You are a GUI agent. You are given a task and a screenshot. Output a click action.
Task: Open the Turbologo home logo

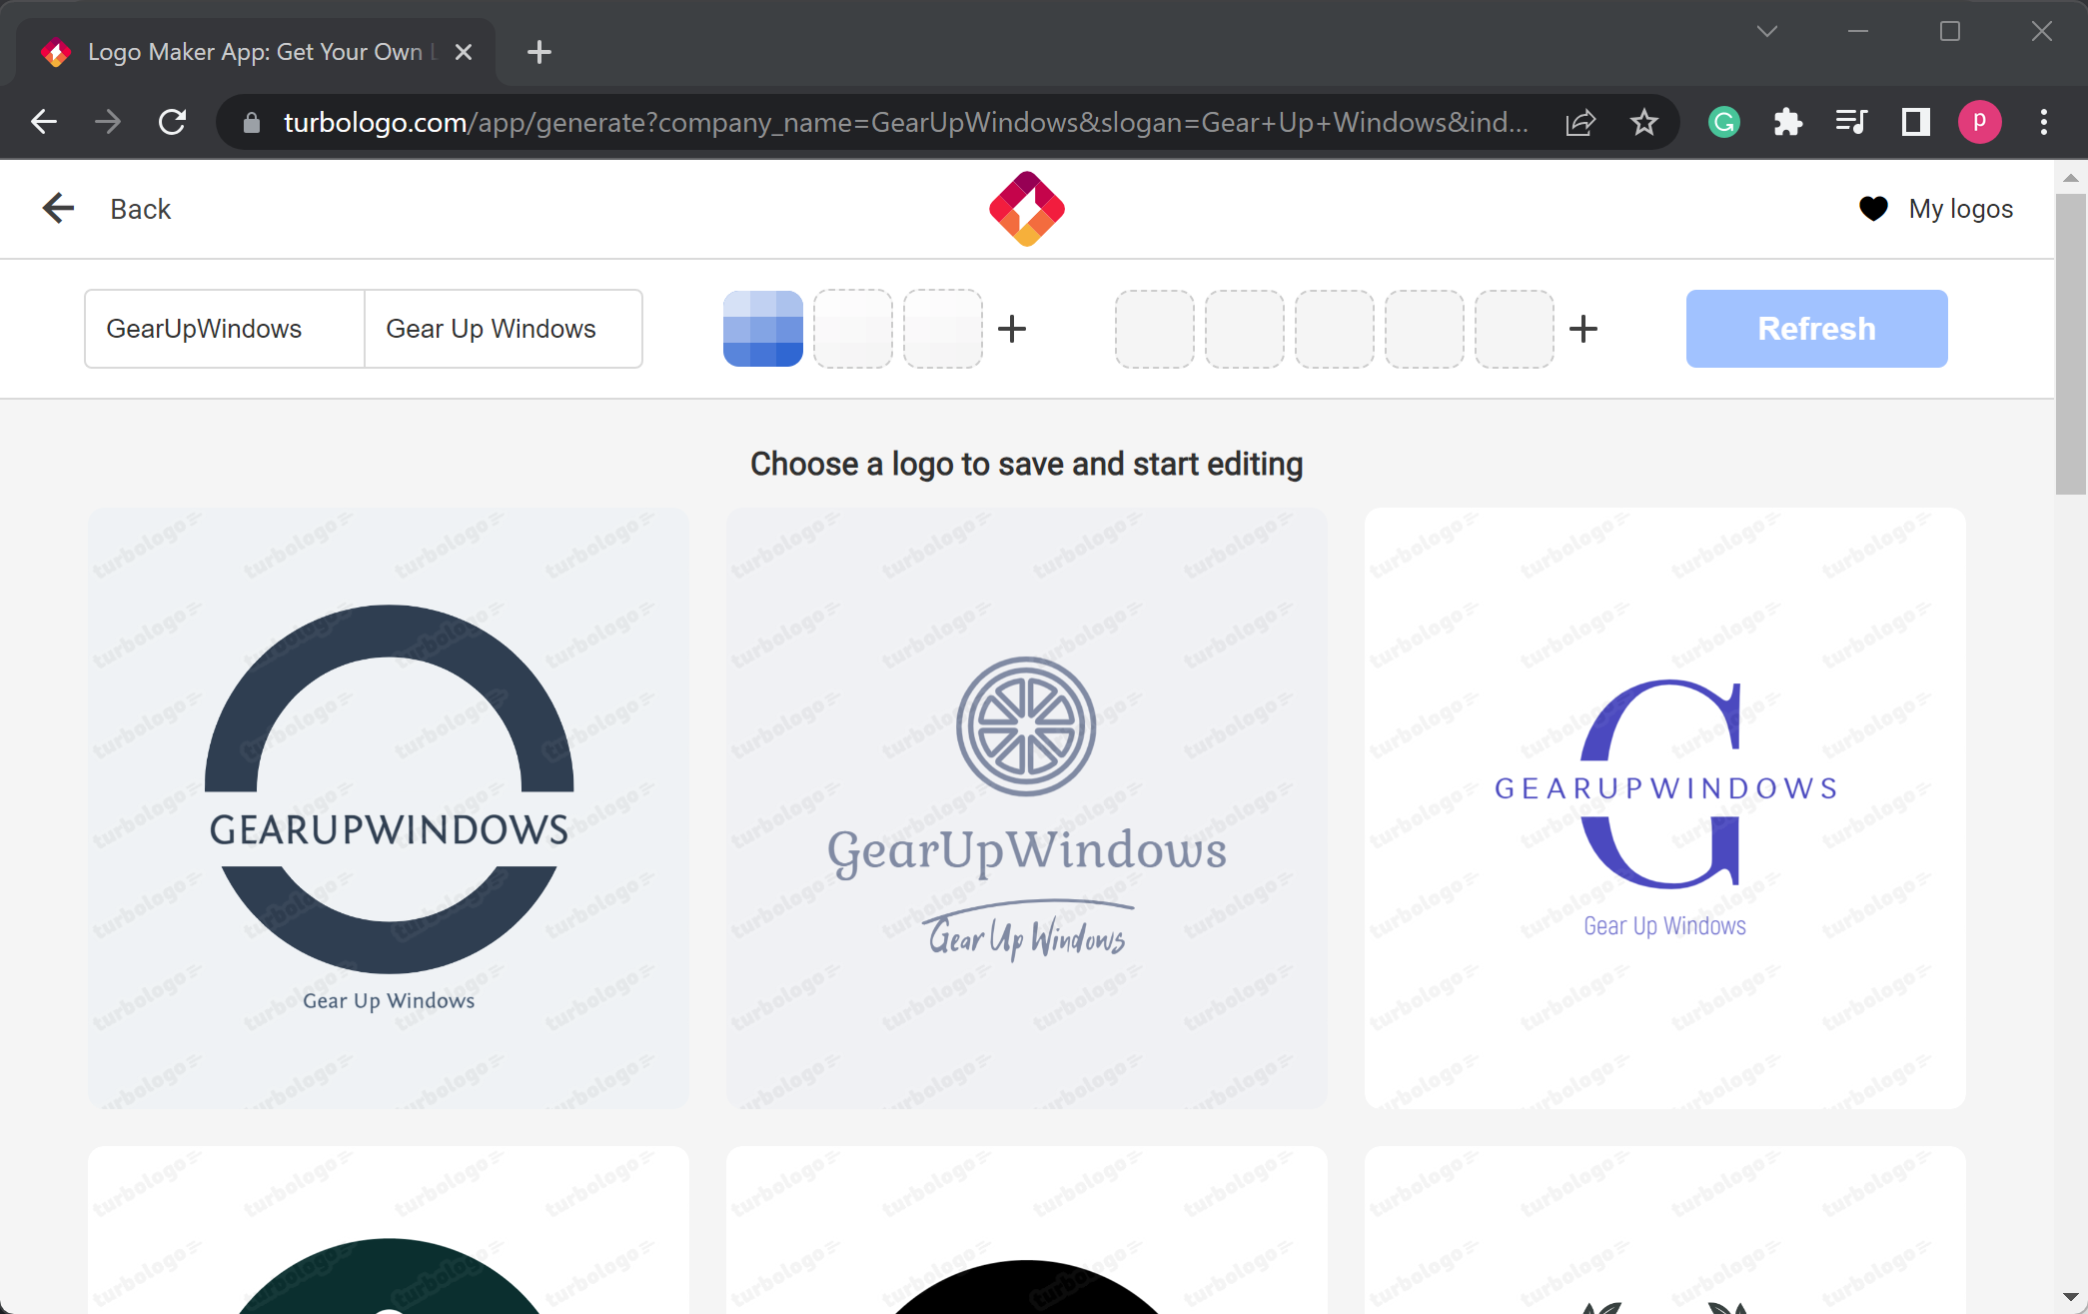pyautogui.click(x=1027, y=209)
